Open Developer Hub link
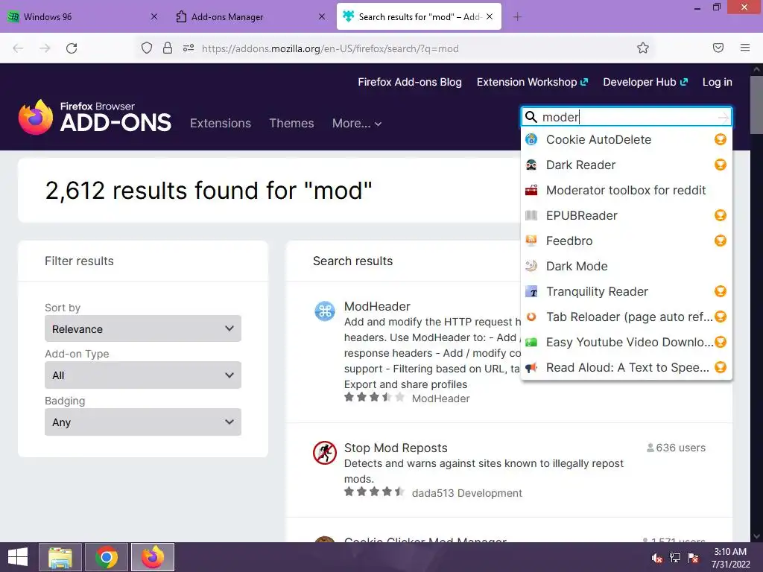 click(645, 82)
